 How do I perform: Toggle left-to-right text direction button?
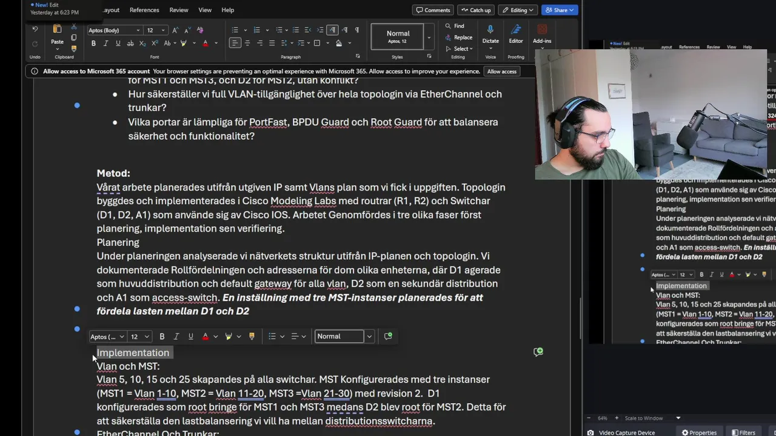click(332, 30)
